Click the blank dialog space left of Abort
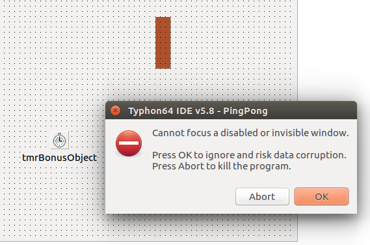This screenshot has width=370, height=245. [170, 197]
